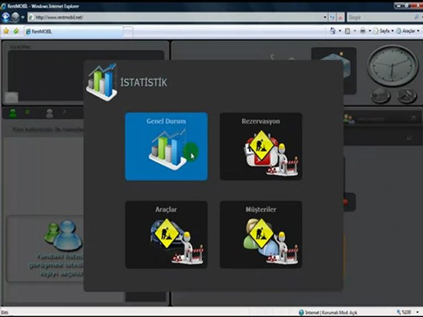
Task: Focus the Google search box
Action: tap(380, 18)
